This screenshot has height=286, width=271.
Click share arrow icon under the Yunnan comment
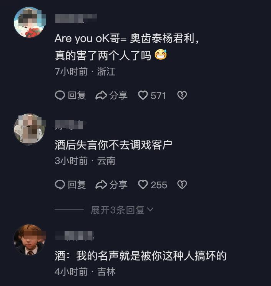[x=101, y=185]
